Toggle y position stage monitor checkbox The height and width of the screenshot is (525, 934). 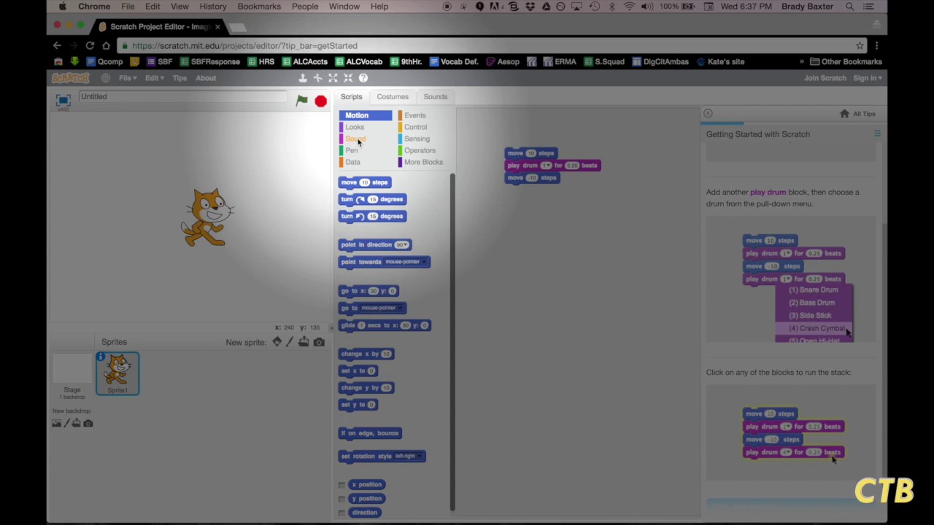341,499
